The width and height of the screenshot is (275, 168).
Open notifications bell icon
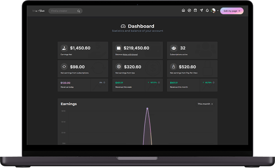coord(207,10)
